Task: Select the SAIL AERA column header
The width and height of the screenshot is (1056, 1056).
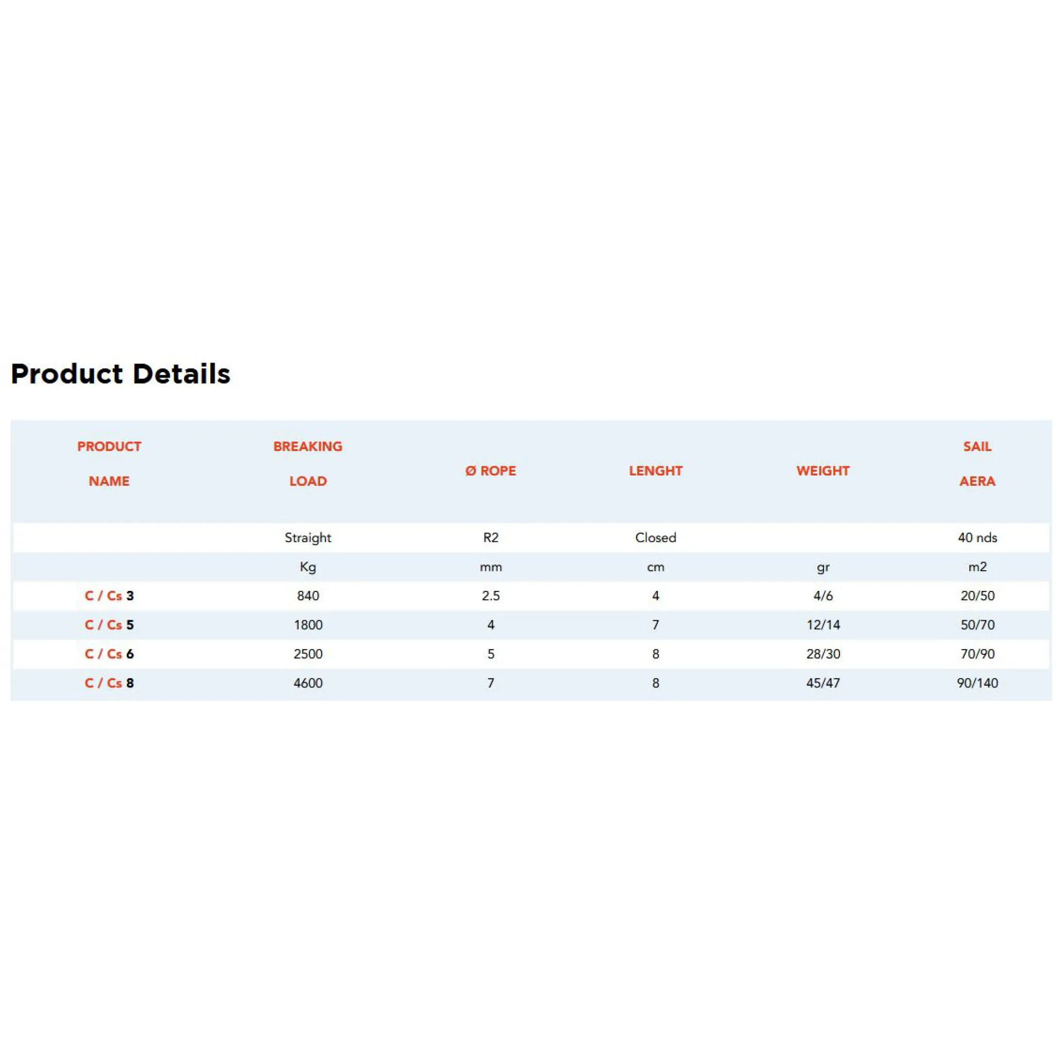Action: 977,464
